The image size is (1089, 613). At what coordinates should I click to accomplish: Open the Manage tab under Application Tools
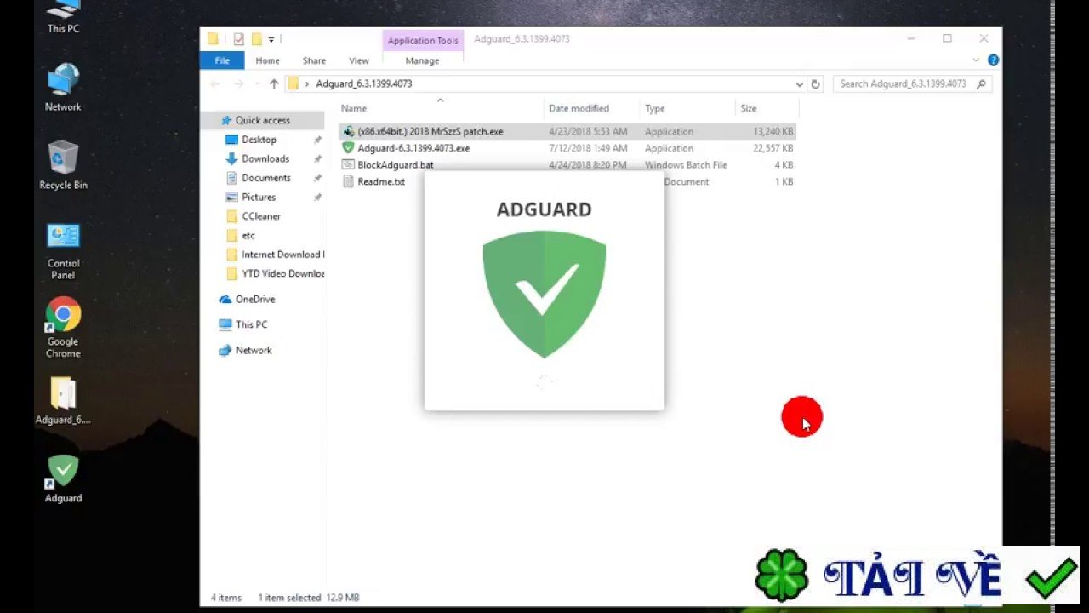point(422,60)
